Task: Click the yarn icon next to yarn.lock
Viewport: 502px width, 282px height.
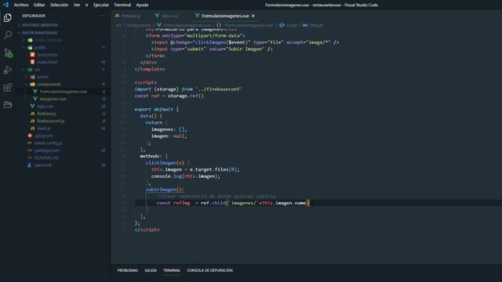Action: 30,165
